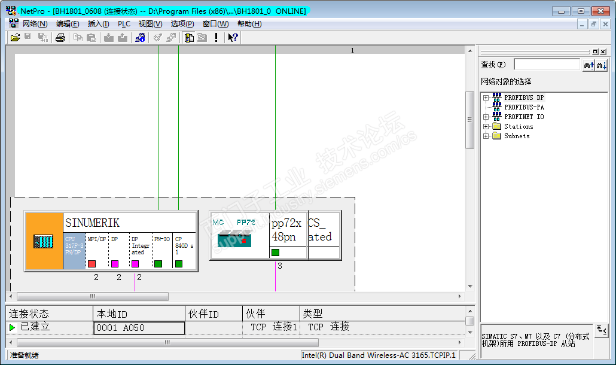Select PROFIBUS DP catalog entry
Screen dimensions: 616x365
(524, 98)
